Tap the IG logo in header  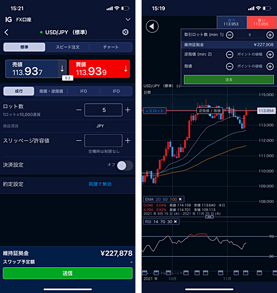pos(9,20)
